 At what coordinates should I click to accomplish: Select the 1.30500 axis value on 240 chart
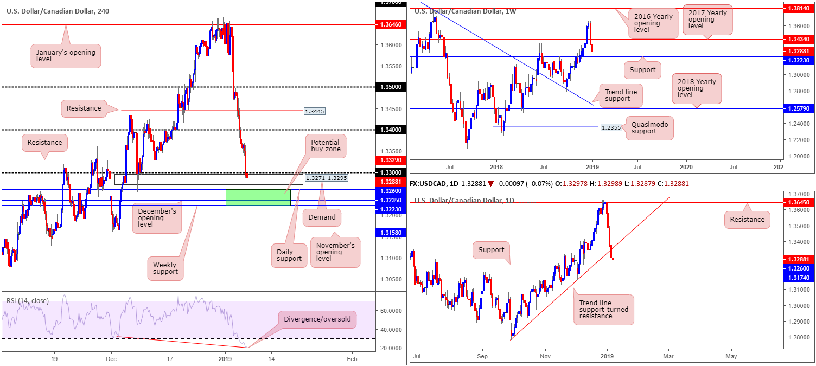(x=391, y=279)
